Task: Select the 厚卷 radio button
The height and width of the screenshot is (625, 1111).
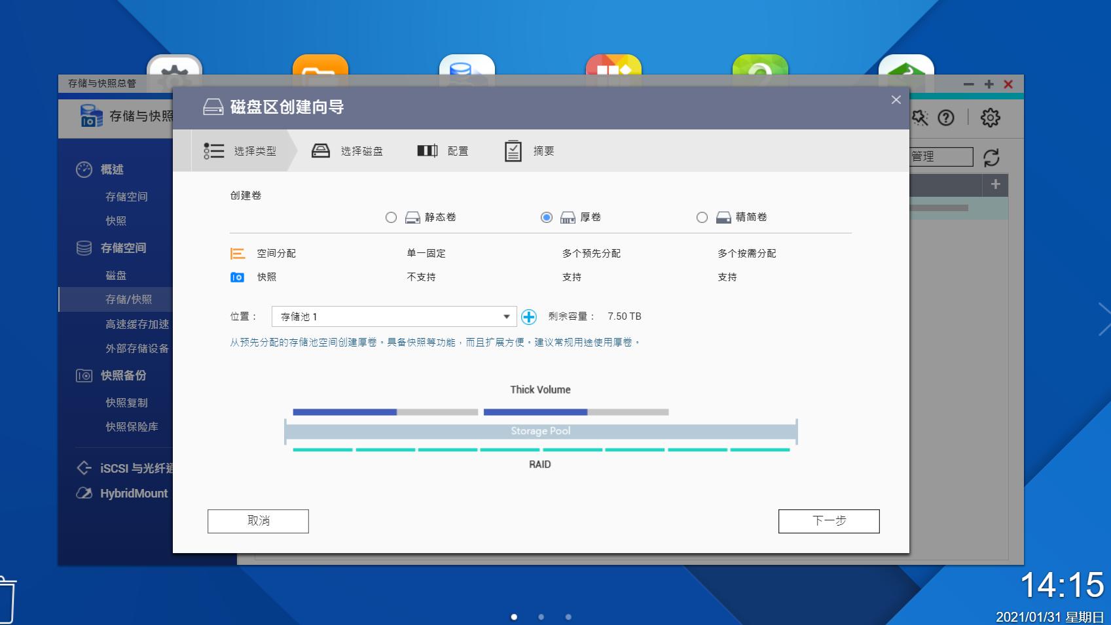Action: click(x=547, y=217)
